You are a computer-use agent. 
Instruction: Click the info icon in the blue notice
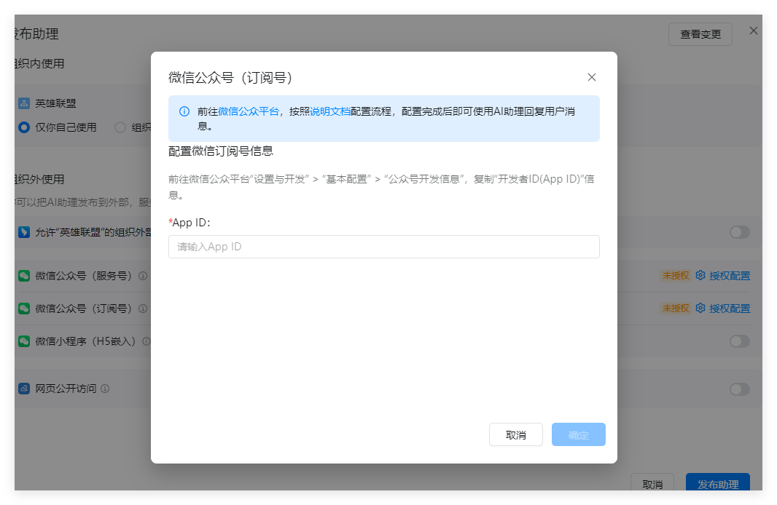(184, 111)
